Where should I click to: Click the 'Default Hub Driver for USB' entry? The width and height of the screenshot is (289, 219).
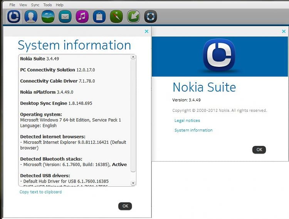click(x=64, y=181)
